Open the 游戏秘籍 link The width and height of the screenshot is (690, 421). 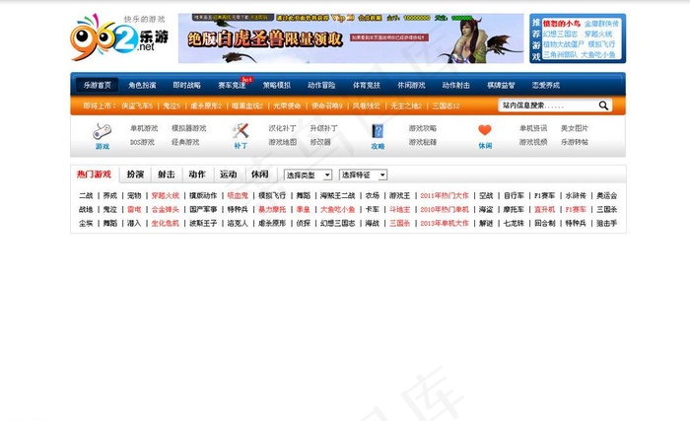click(423, 142)
